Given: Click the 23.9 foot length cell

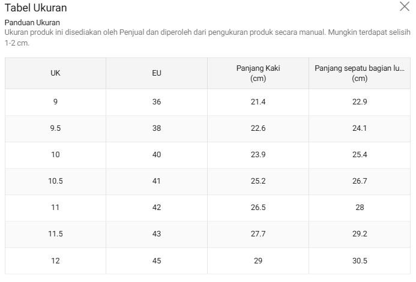Looking at the screenshot, I should click(x=258, y=155).
